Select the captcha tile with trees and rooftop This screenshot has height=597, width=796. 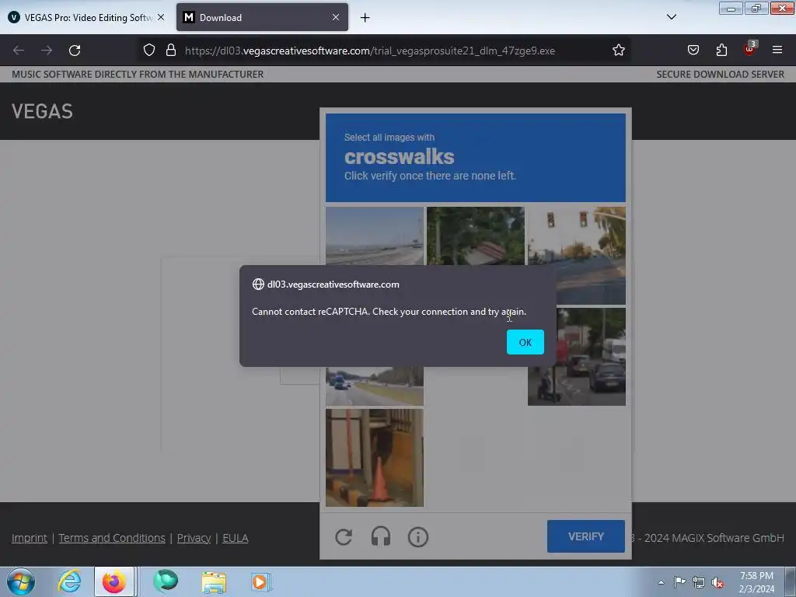476,236
